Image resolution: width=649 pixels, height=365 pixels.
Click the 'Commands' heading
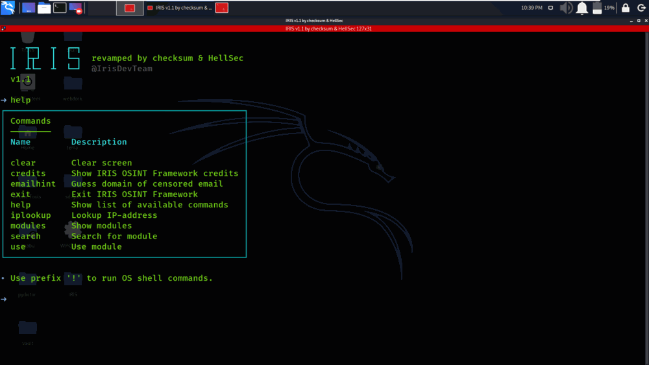pos(31,121)
